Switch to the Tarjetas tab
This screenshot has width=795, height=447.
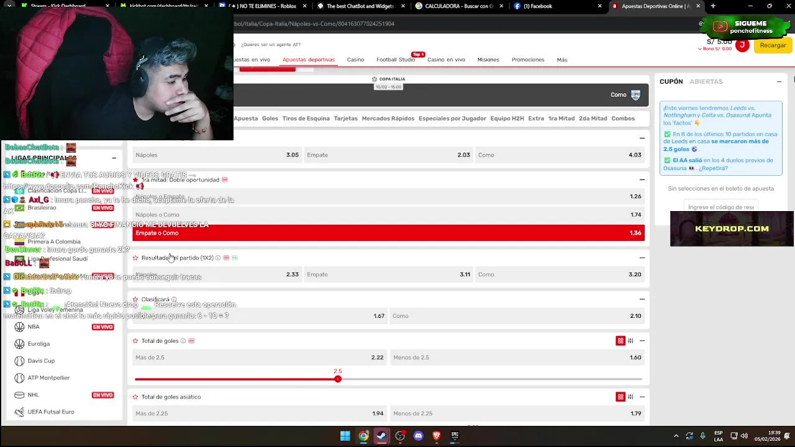click(x=346, y=119)
